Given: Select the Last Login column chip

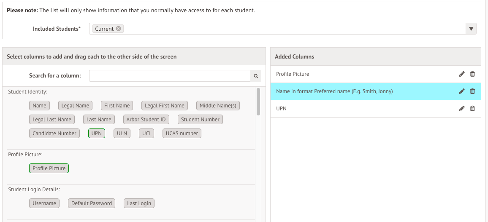Looking at the screenshot, I should coord(139,203).
